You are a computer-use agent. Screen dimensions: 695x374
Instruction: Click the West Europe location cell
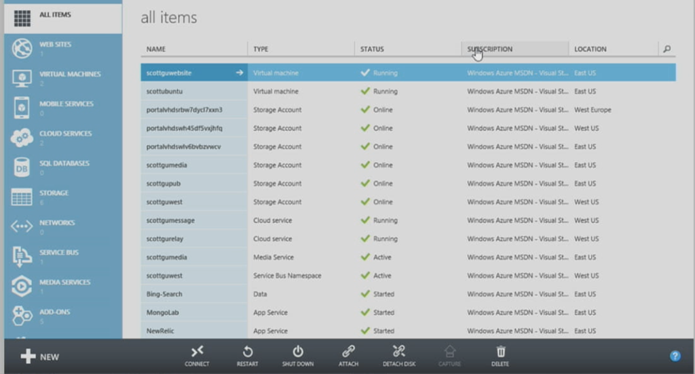click(x=593, y=110)
